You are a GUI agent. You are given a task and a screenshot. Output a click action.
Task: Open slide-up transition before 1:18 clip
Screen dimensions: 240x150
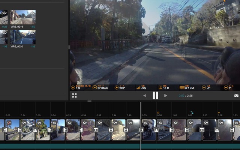(217, 130)
